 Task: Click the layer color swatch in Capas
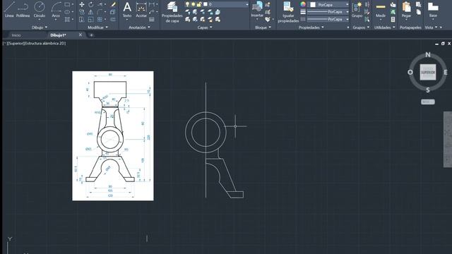pyautogui.click(x=206, y=4)
